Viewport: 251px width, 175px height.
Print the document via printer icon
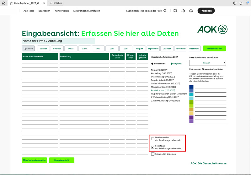191,11
